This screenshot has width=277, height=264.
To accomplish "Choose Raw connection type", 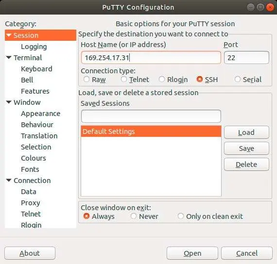I will click(x=86, y=79).
